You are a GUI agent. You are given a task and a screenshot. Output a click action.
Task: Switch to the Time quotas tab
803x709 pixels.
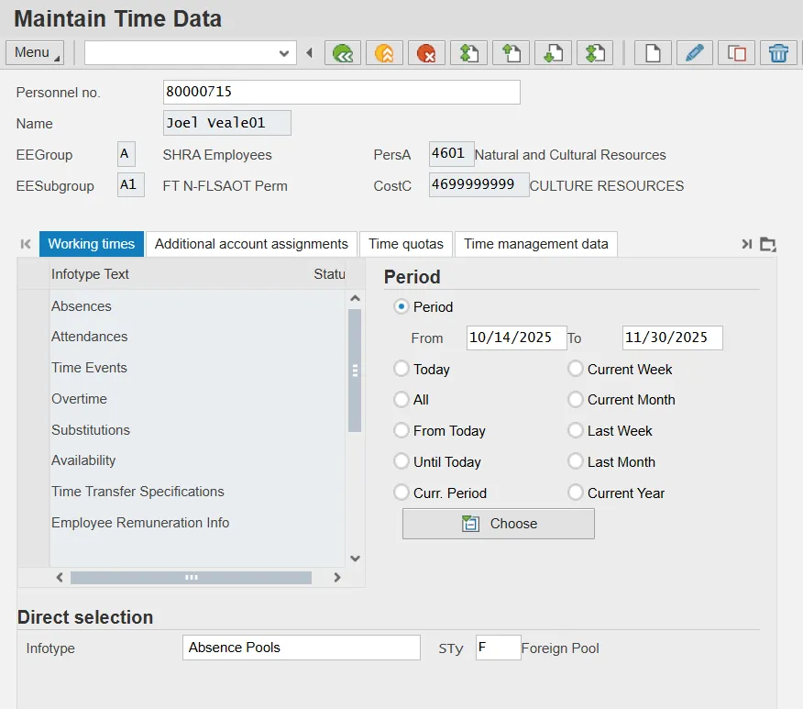click(405, 244)
